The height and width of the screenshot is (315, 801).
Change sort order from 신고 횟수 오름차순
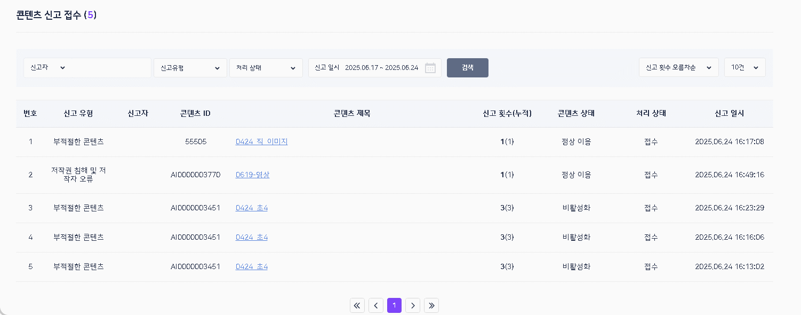click(678, 68)
